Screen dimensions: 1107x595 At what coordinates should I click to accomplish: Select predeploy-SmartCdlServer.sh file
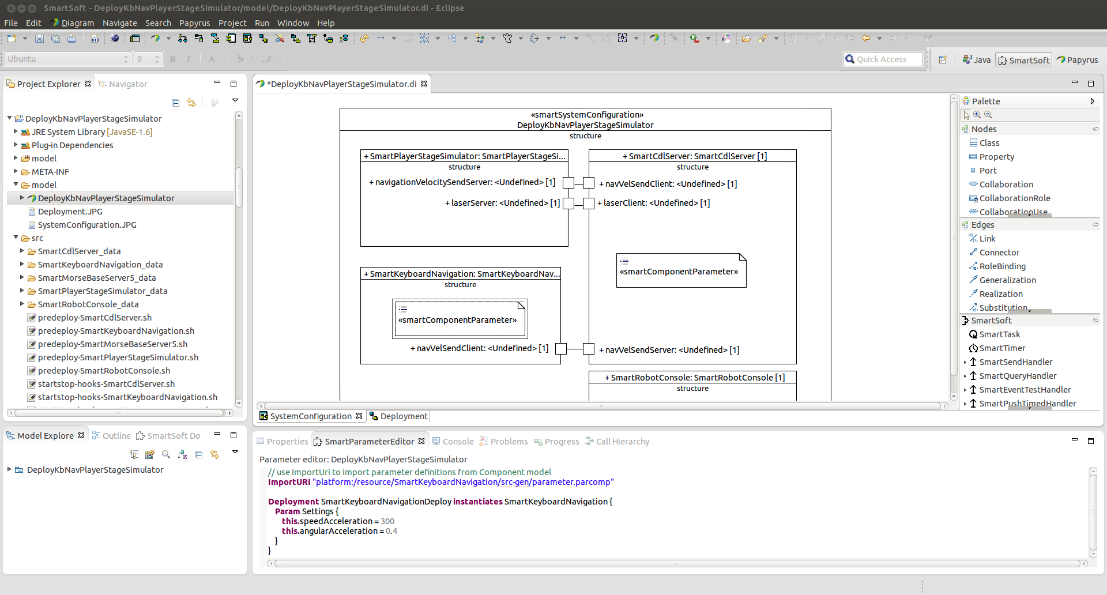click(x=95, y=318)
